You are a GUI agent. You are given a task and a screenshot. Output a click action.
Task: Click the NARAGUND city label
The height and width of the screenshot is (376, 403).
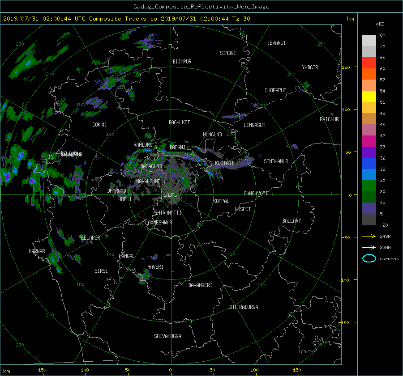click(151, 166)
